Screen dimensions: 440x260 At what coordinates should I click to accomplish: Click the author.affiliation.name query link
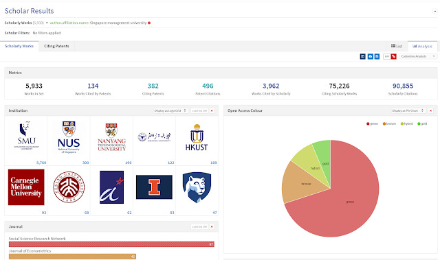pos(69,23)
